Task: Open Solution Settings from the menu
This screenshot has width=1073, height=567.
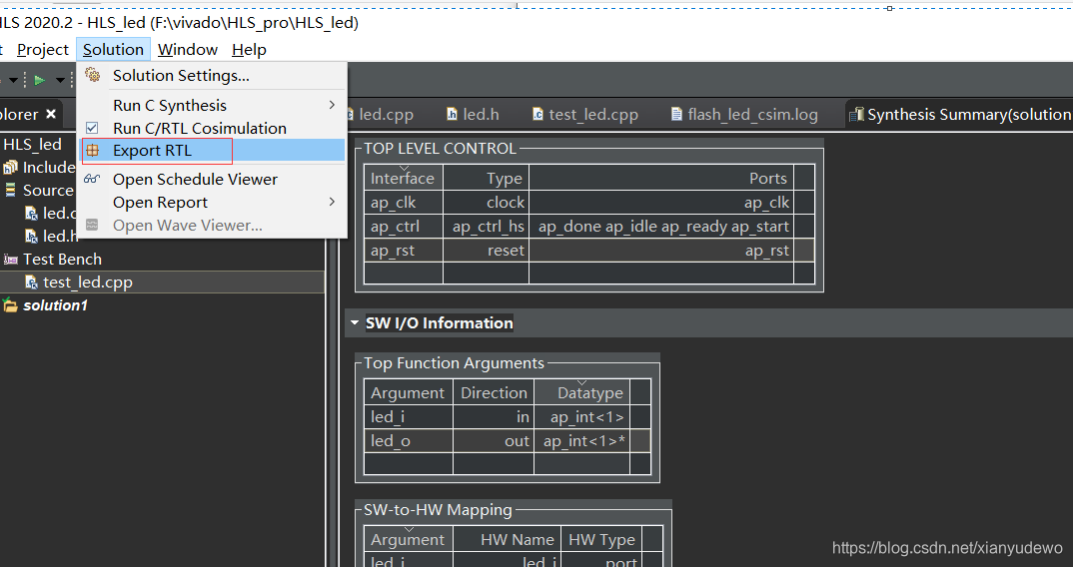Action: (181, 76)
